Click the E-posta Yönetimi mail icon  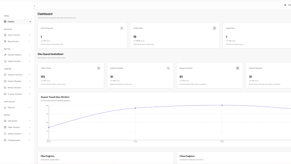click(5, 94)
